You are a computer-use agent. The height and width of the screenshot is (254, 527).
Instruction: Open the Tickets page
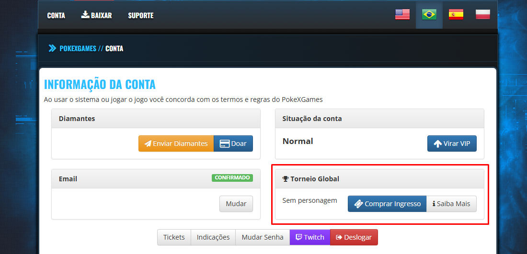tap(174, 237)
